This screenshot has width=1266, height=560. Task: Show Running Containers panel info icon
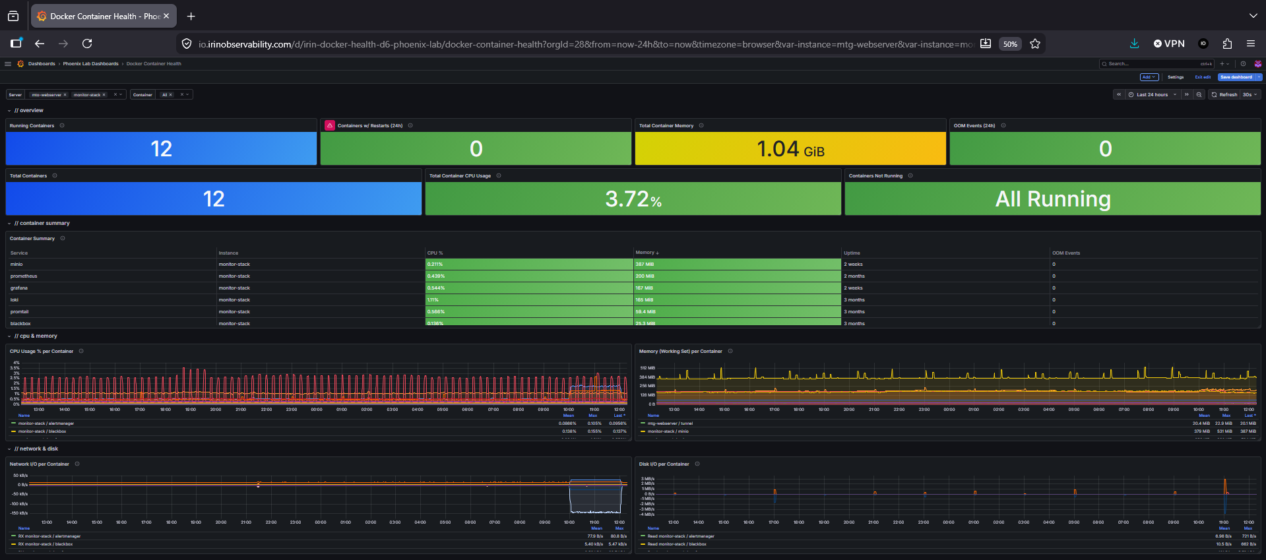(62, 125)
